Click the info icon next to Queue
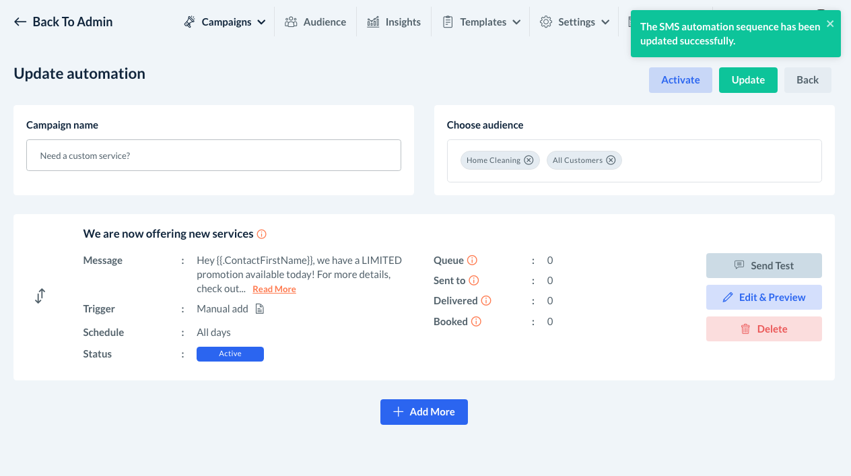Image resolution: width=851 pixels, height=476 pixels. (x=473, y=261)
